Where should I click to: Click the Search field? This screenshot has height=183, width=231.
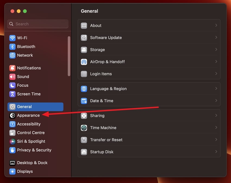coord(38,24)
